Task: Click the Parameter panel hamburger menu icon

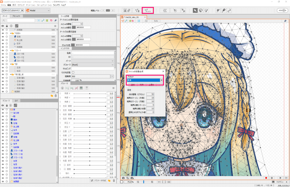Action: coord(113,88)
